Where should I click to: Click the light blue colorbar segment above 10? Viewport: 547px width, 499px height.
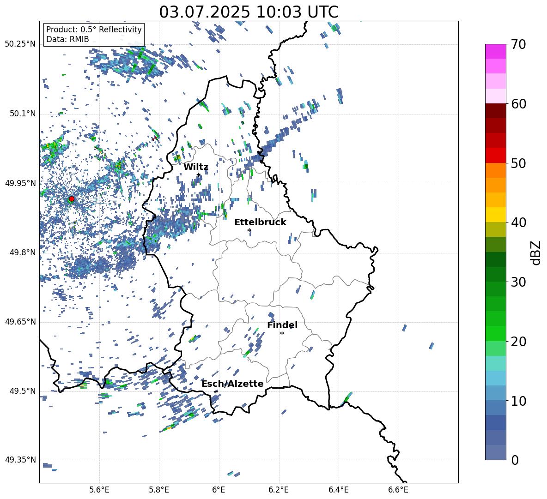(496, 393)
